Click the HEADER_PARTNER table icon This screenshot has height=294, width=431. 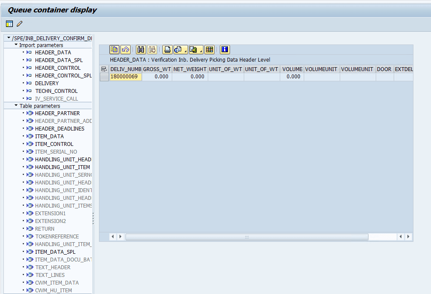click(30, 113)
